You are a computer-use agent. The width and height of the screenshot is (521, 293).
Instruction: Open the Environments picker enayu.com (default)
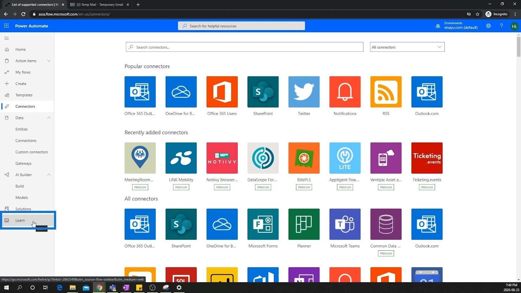[457, 26]
